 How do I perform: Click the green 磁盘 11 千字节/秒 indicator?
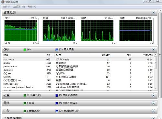[x=25, y=95]
